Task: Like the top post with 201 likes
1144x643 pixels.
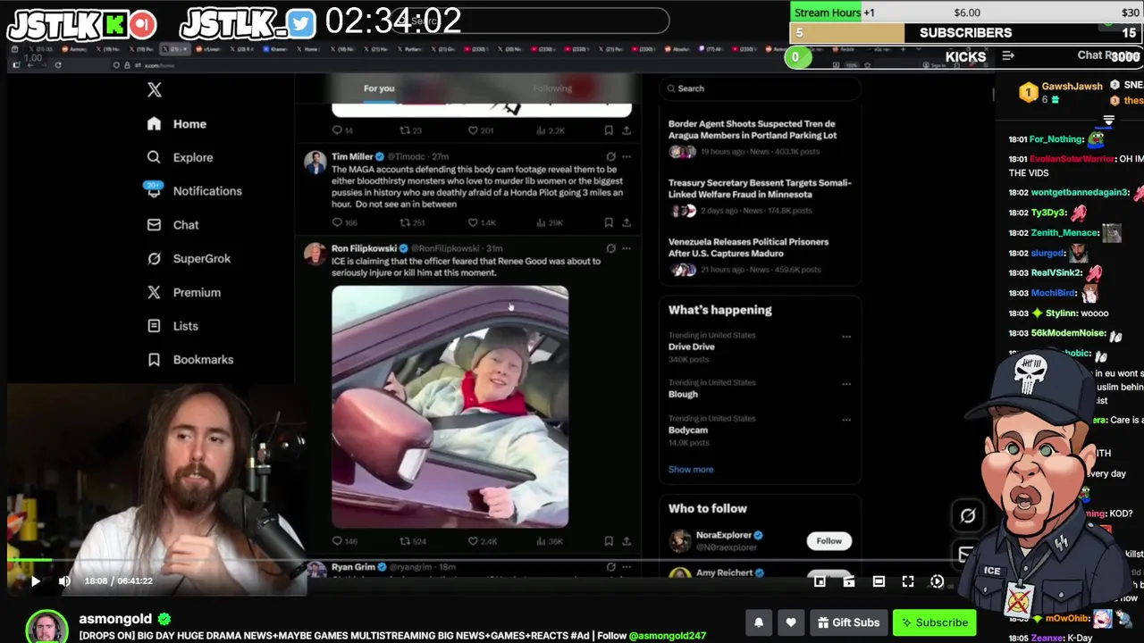Action: (x=481, y=130)
